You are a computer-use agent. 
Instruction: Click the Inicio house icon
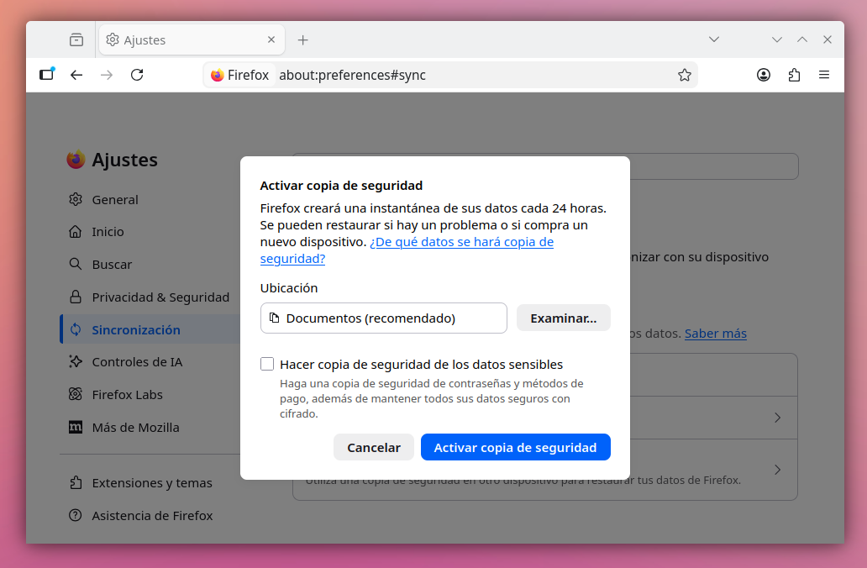pos(76,232)
